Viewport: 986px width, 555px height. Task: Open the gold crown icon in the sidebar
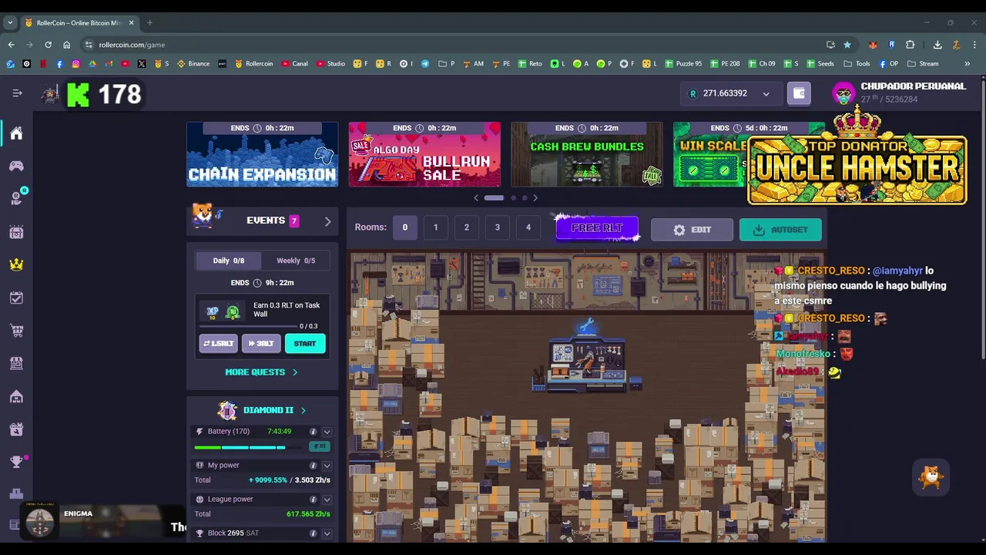pyautogui.click(x=16, y=264)
